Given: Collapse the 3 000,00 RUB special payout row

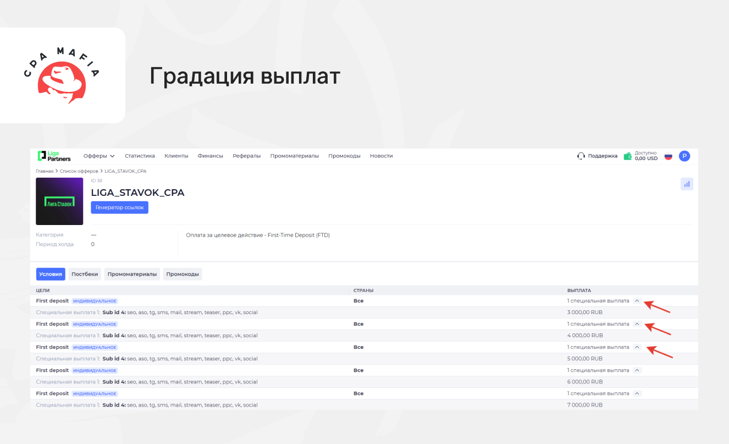Looking at the screenshot, I should (x=637, y=301).
